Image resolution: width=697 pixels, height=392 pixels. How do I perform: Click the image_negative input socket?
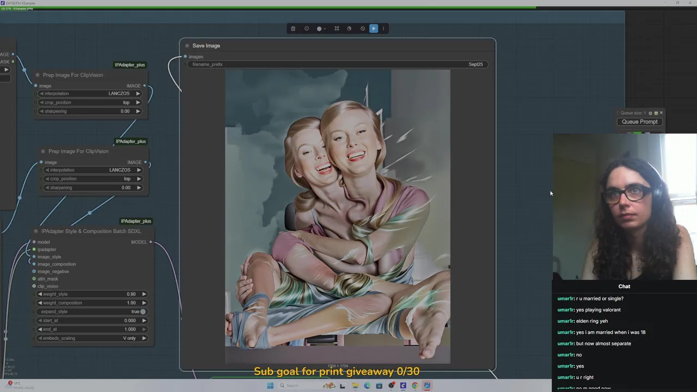[34, 271]
